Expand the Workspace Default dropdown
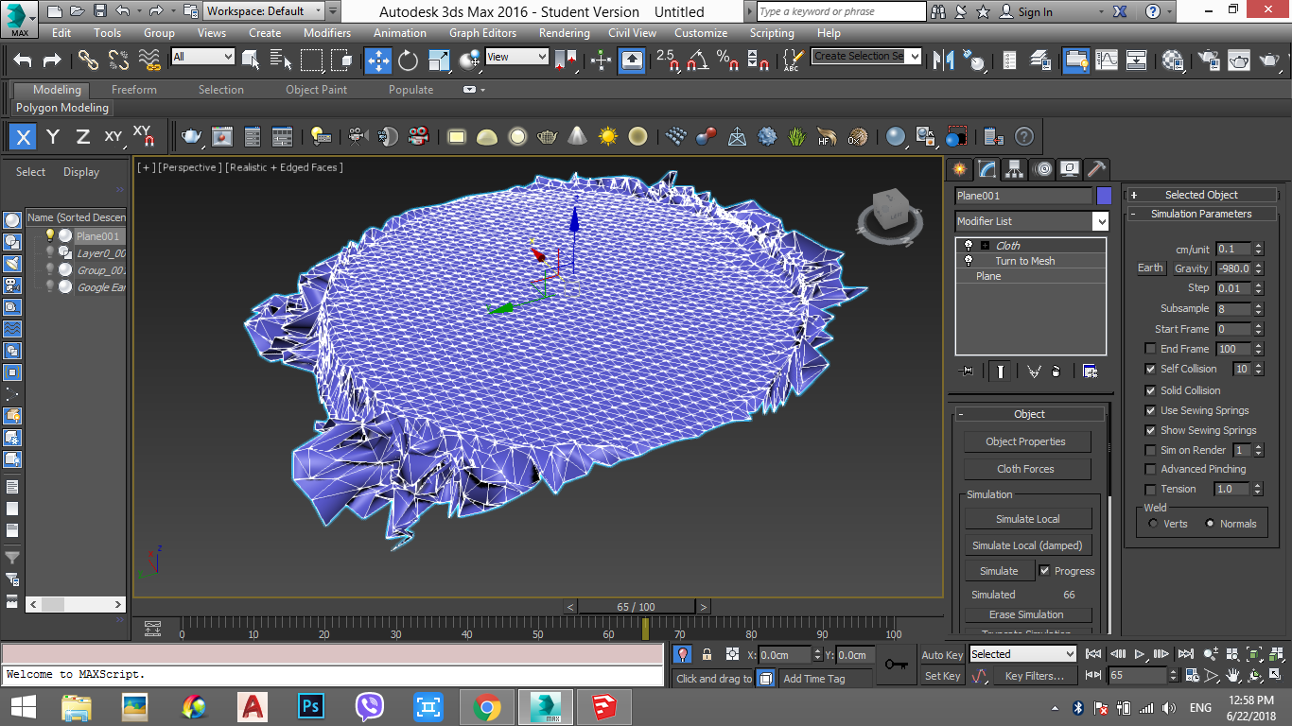Image resolution: width=1292 pixels, height=726 pixels. point(318,11)
